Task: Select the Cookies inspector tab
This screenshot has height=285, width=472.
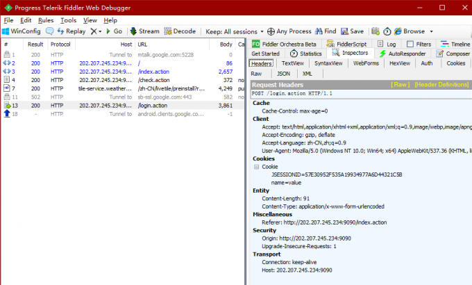Action: pyautogui.click(x=456, y=63)
